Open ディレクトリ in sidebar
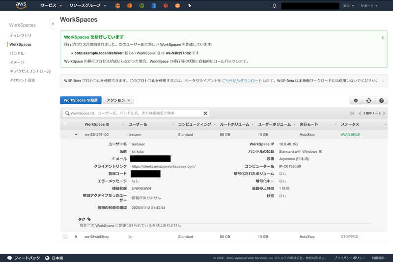This screenshot has height=262, width=393. [21, 35]
